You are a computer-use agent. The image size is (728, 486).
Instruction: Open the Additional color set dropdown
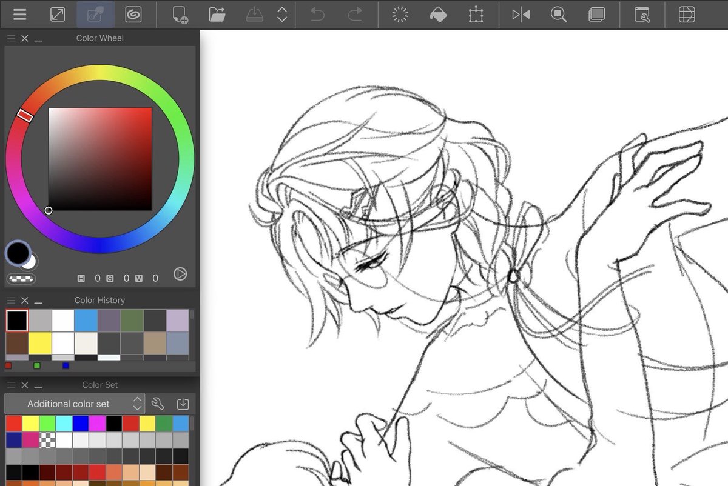pyautogui.click(x=75, y=404)
